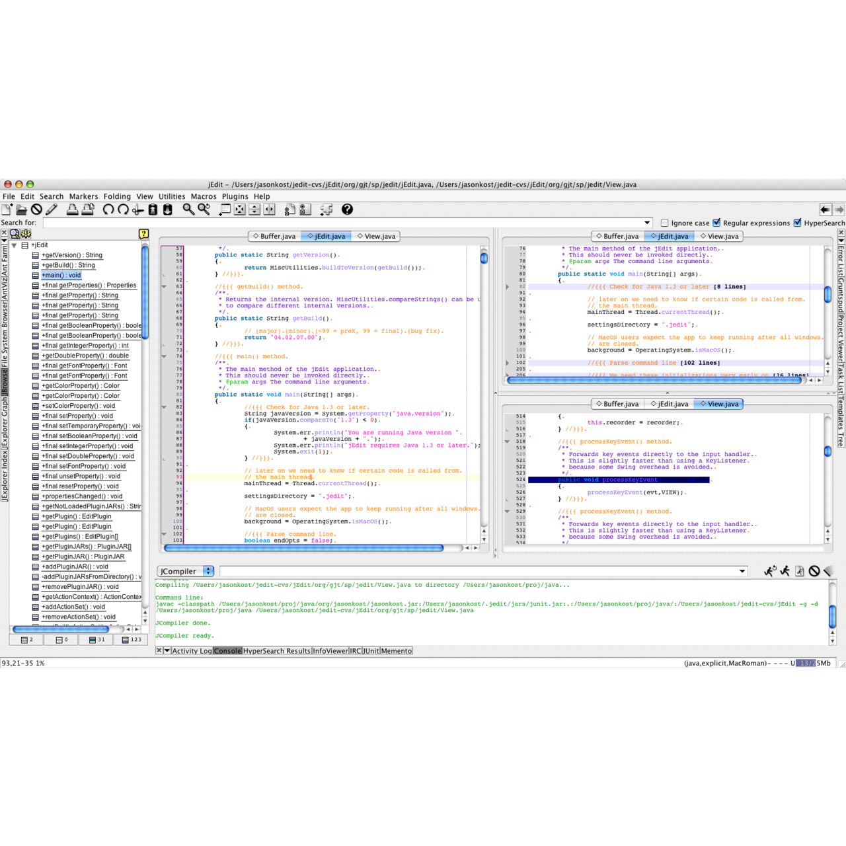This screenshot has width=846, height=846.
Task: Click the Help question mark icon
Action: pos(347,210)
